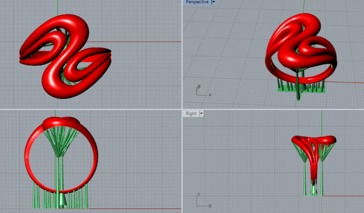Click the branching green supports inside front-view ring
Screen dimensions: 364x213
tap(59, 143)
